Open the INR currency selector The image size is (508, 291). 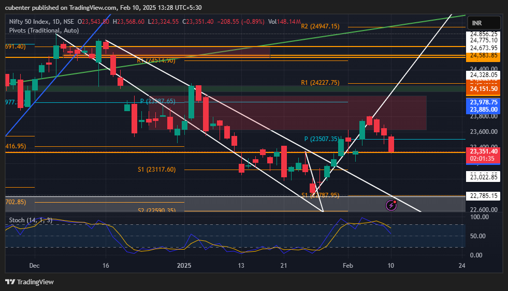(x=484, y=23)
